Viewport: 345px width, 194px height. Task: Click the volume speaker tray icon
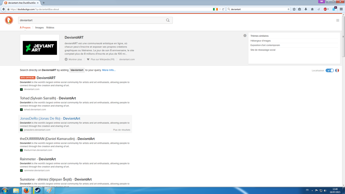(x=325, y=191)
